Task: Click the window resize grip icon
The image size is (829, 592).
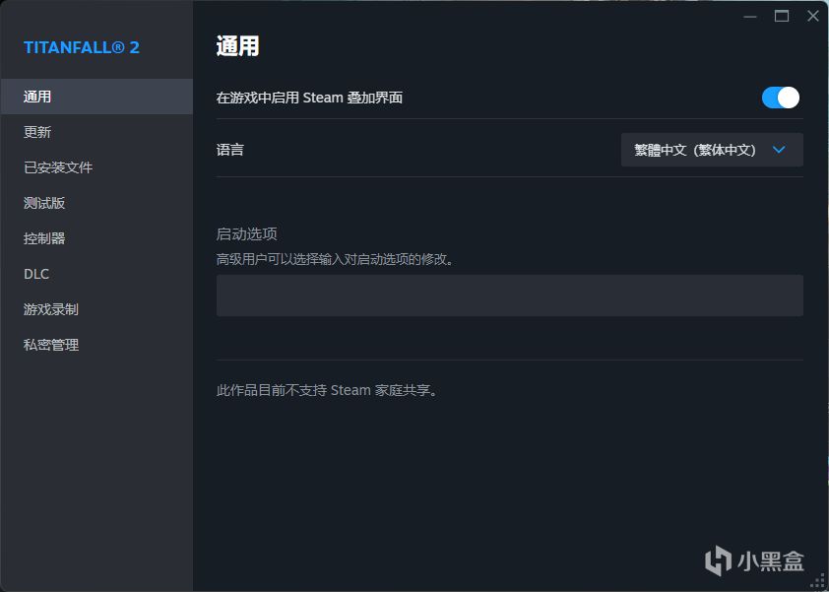Action: [817, 581]
